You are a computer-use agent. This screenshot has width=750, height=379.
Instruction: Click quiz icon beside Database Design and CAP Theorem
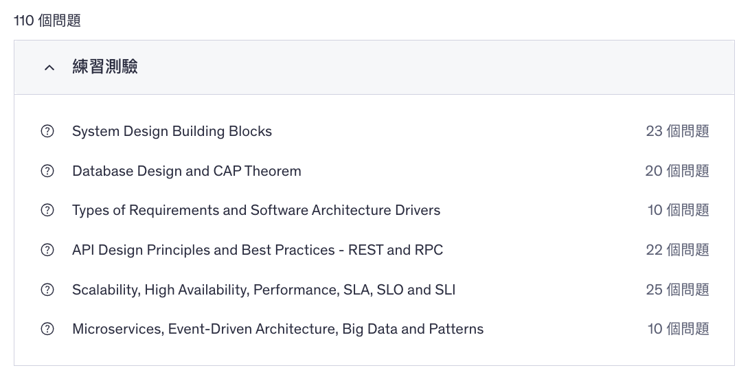pyautogui.click(x=47, y=171)
